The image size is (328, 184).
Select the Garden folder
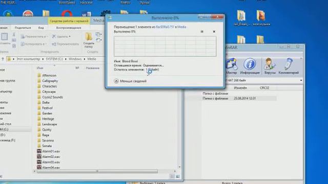click(x=45, y=113)
